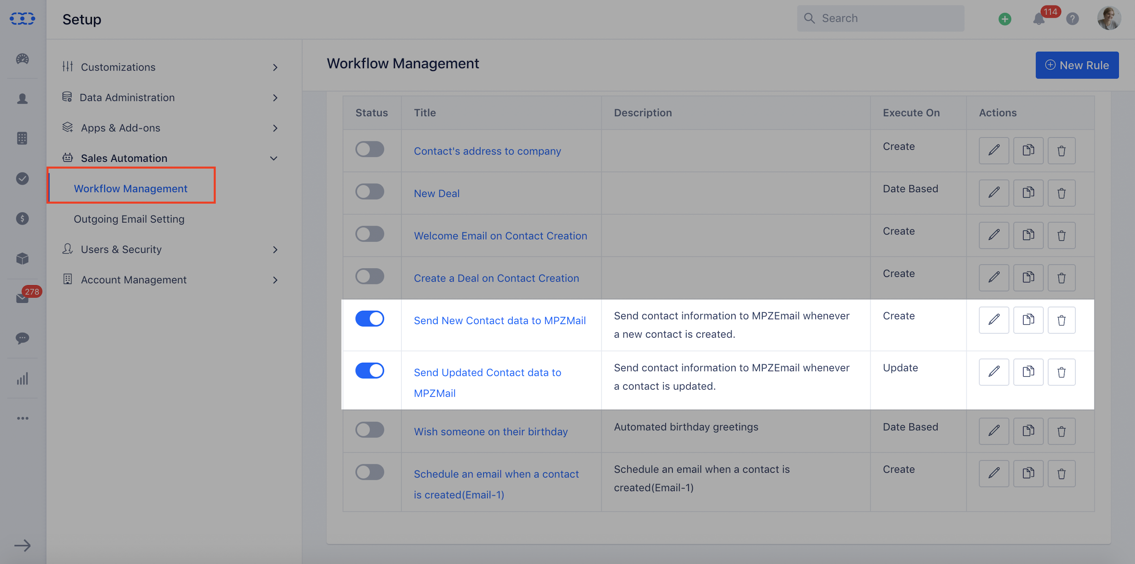Enable the Contact's address to company rule

tap(370, 149)
